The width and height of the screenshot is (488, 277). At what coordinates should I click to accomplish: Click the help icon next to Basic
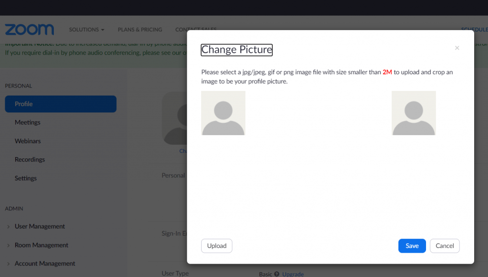(277, 274)
